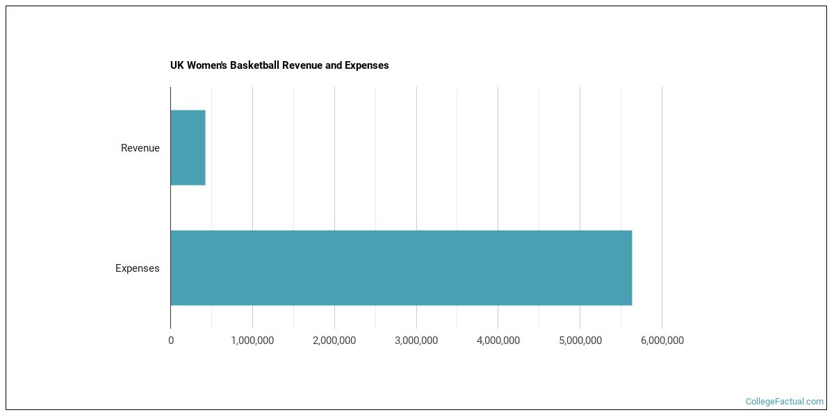
Task: Click the vertical axis line at zero
Action: (x=170, y=208)
